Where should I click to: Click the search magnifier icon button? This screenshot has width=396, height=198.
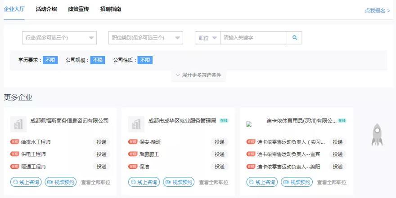point(294,38)
